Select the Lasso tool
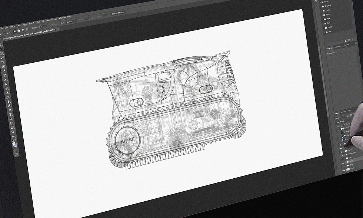This screenshot has width=363, height=218. (x=1, y=53)
